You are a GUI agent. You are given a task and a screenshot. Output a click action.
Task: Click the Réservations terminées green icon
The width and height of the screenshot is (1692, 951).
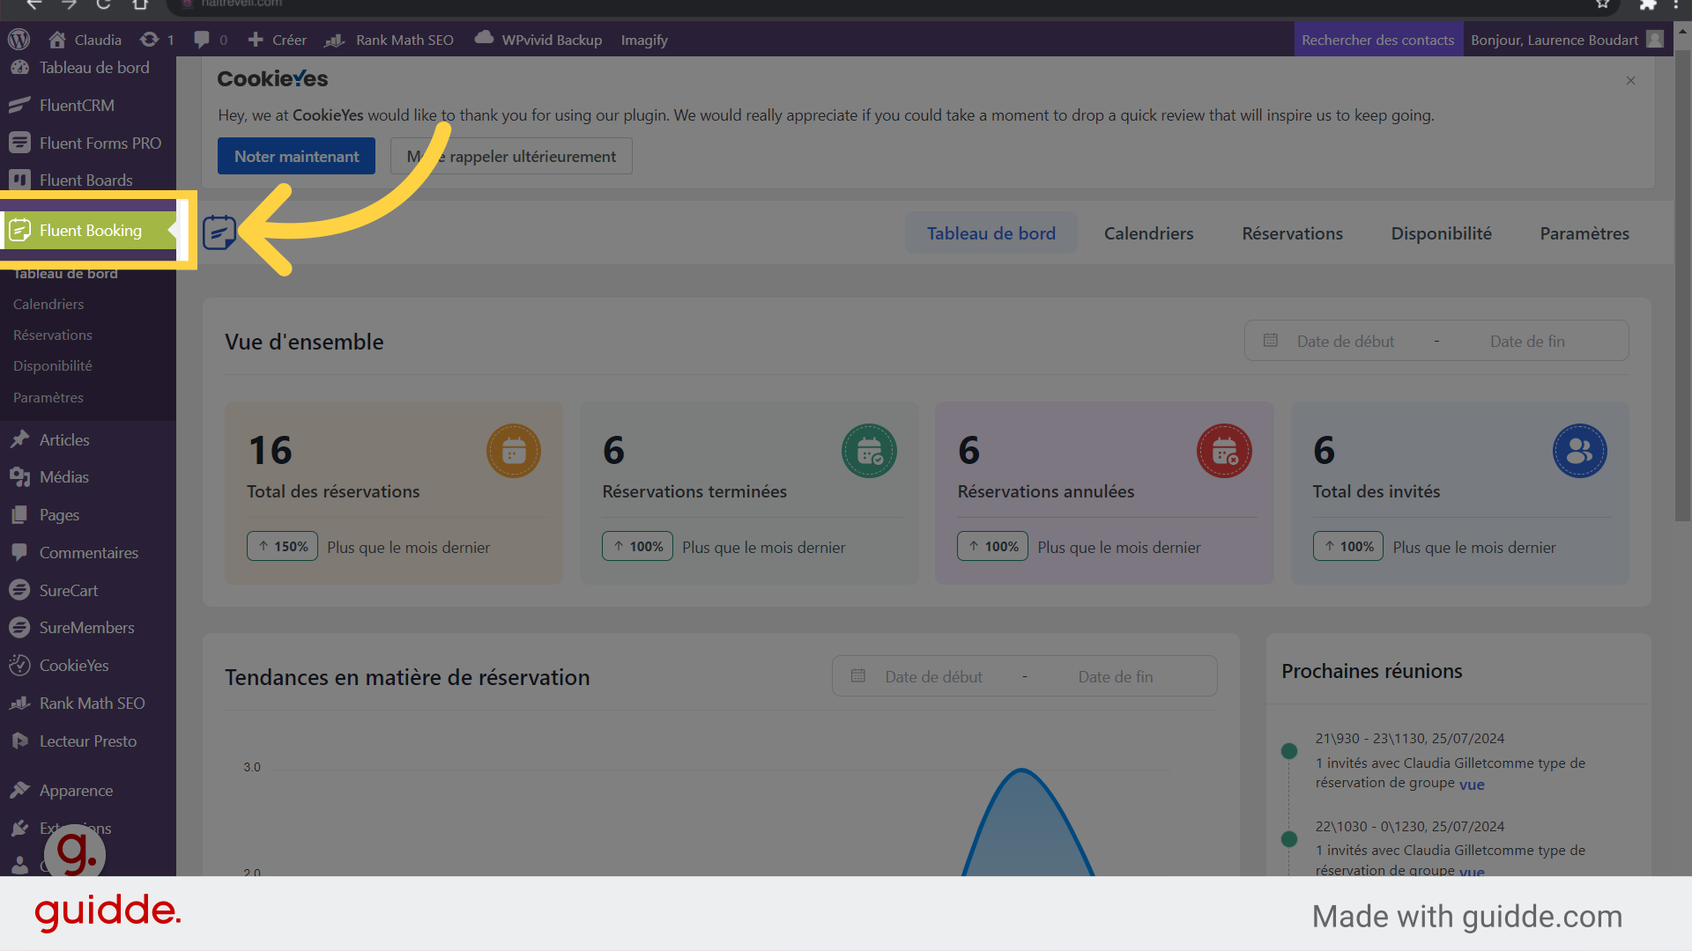coord(869,451)
